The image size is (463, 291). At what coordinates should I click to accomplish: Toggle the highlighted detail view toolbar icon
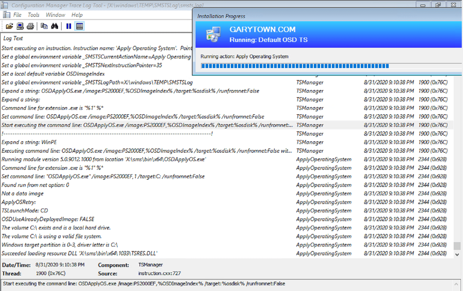point(79,26)
